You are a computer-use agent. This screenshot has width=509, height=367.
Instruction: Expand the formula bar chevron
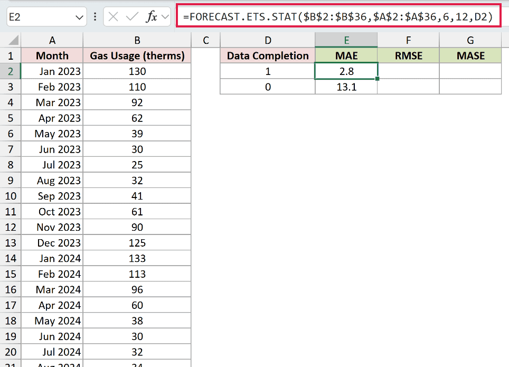pyautogui.click(x=165, y=16)
